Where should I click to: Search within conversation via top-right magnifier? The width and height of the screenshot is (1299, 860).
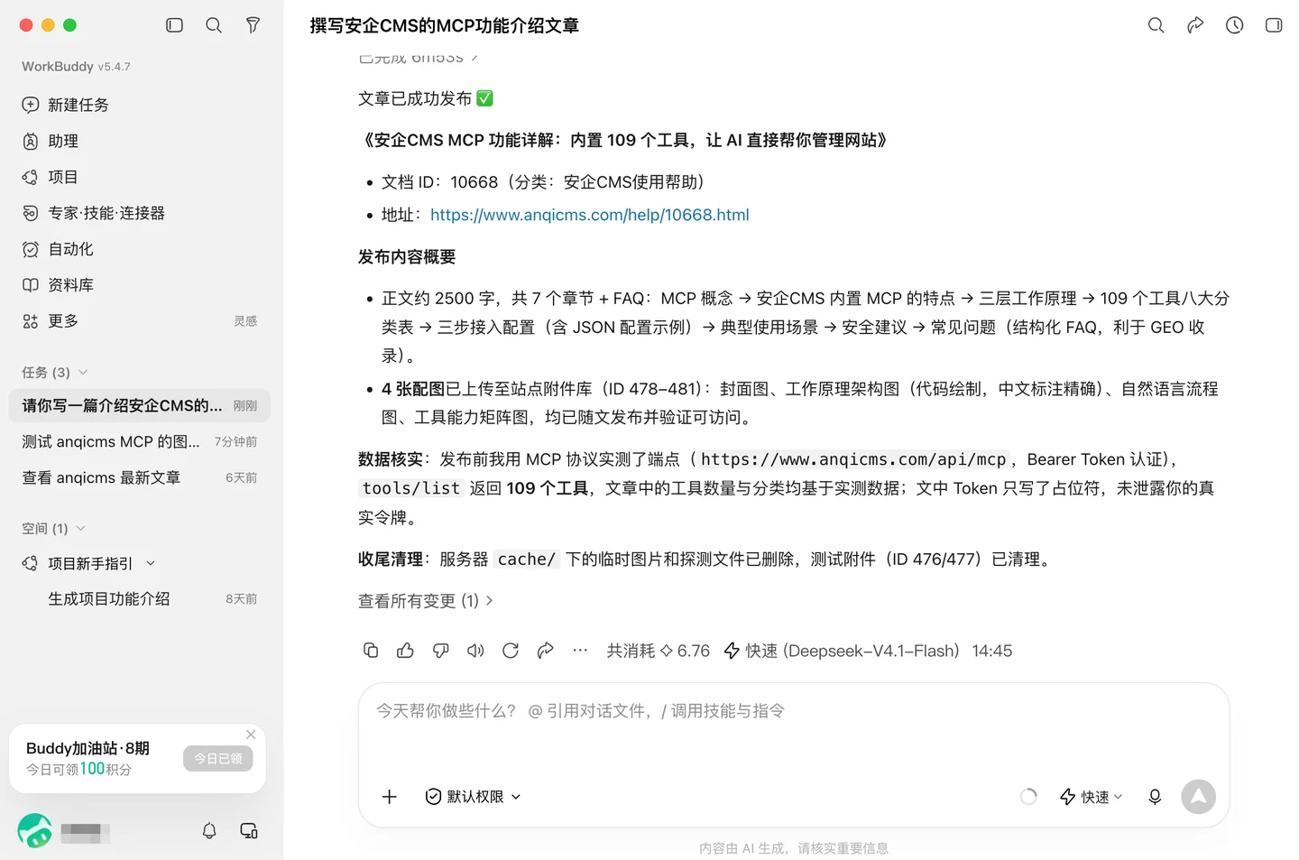click(1156, 25)
